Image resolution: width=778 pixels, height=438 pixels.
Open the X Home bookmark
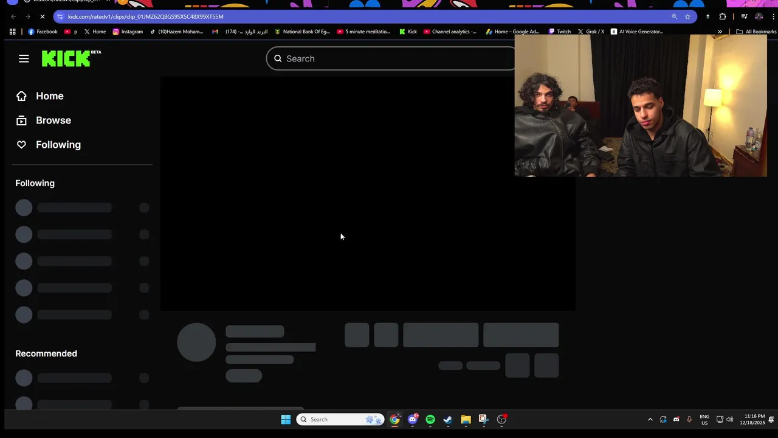pyautogui.click(x=95, y=32)
